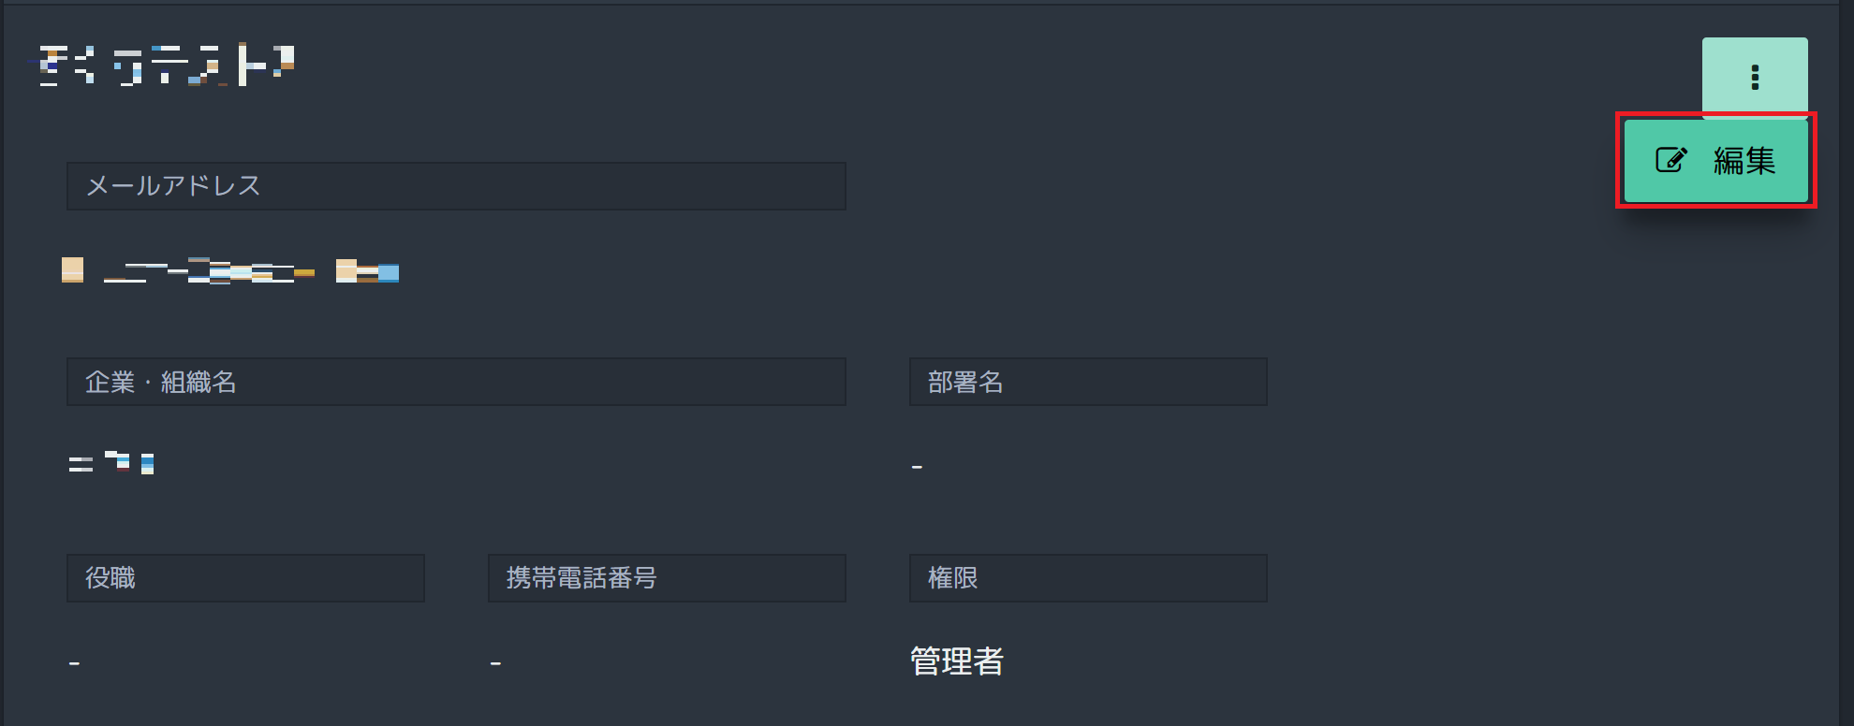This screenshot has height=726, width=1854.
Task: Click the dash value under 役職
Action: (x=74, y=663)
